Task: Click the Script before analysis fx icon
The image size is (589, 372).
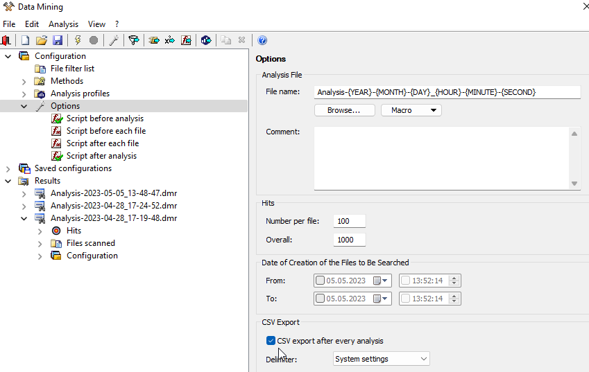Action: click(57, 118)
